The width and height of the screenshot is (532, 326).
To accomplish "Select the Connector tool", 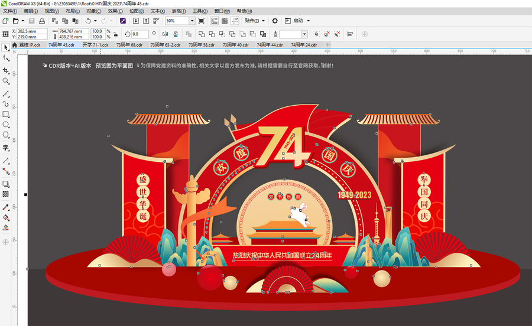I will (x=5, y=171).
